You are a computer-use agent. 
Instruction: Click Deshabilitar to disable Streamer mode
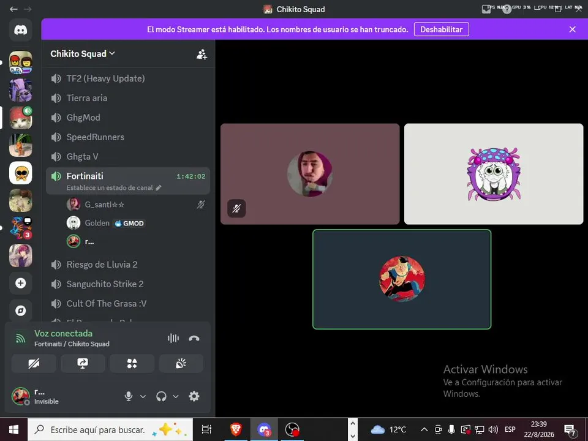click(x=442, y=29)
